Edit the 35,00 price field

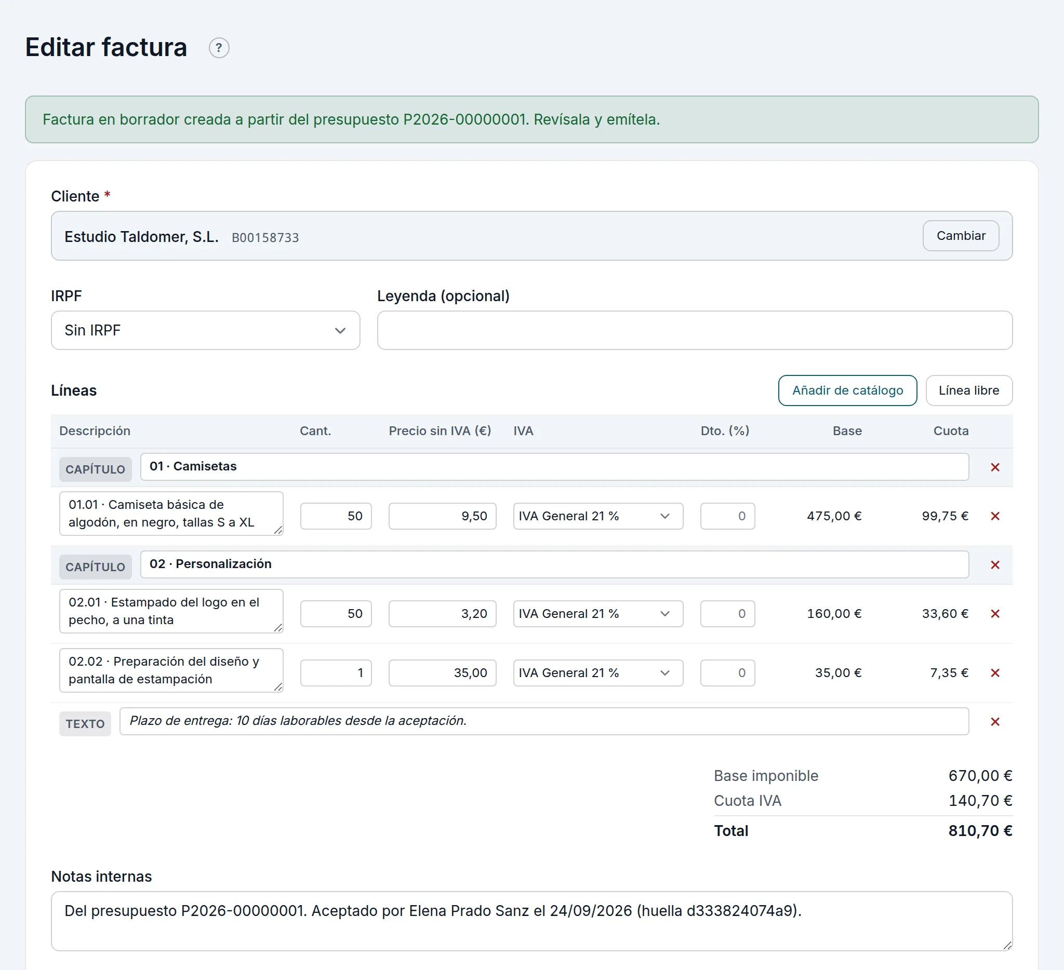(442, 672)
